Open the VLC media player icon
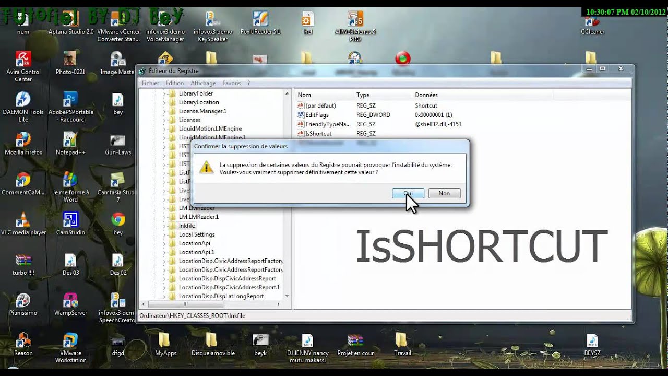The image size is (668, 376). 23,221
